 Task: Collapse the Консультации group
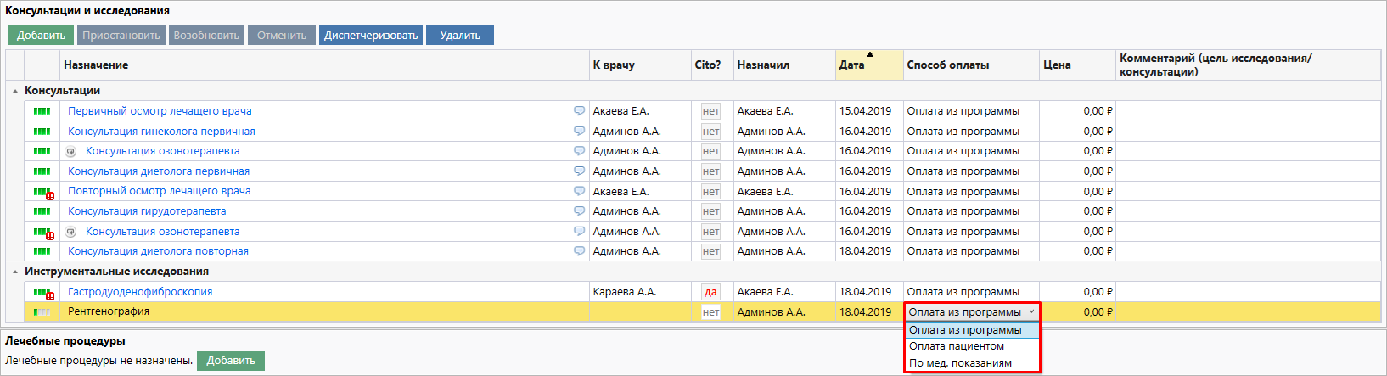[x=15, y=91]
